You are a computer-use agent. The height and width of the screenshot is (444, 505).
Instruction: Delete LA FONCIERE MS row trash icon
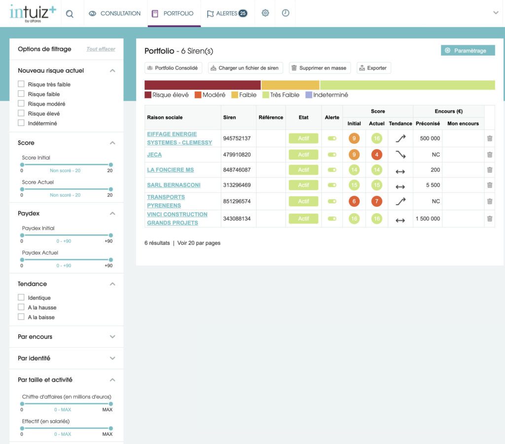(x=490, y=170)
